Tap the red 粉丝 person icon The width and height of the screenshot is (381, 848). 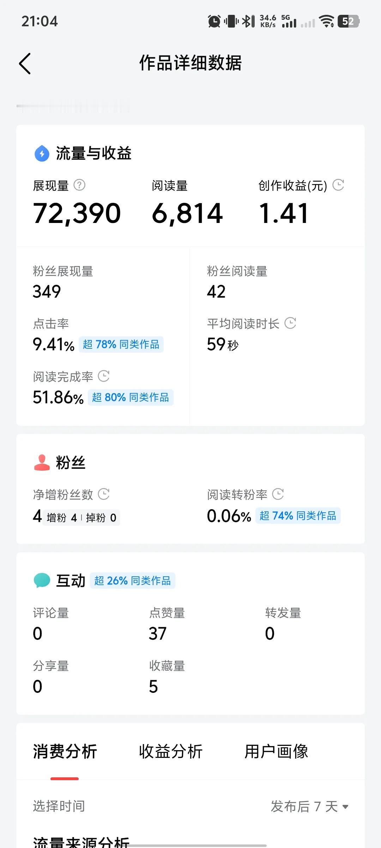(x=42, y=463)
